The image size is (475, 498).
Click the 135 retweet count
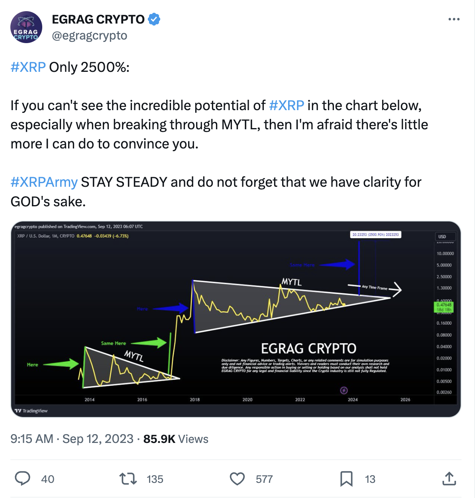(155, 479)
